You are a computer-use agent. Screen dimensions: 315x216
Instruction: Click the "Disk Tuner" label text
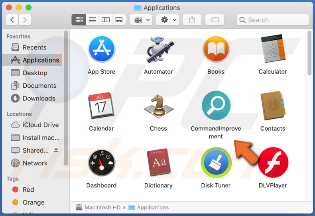[x=216, y=185]
